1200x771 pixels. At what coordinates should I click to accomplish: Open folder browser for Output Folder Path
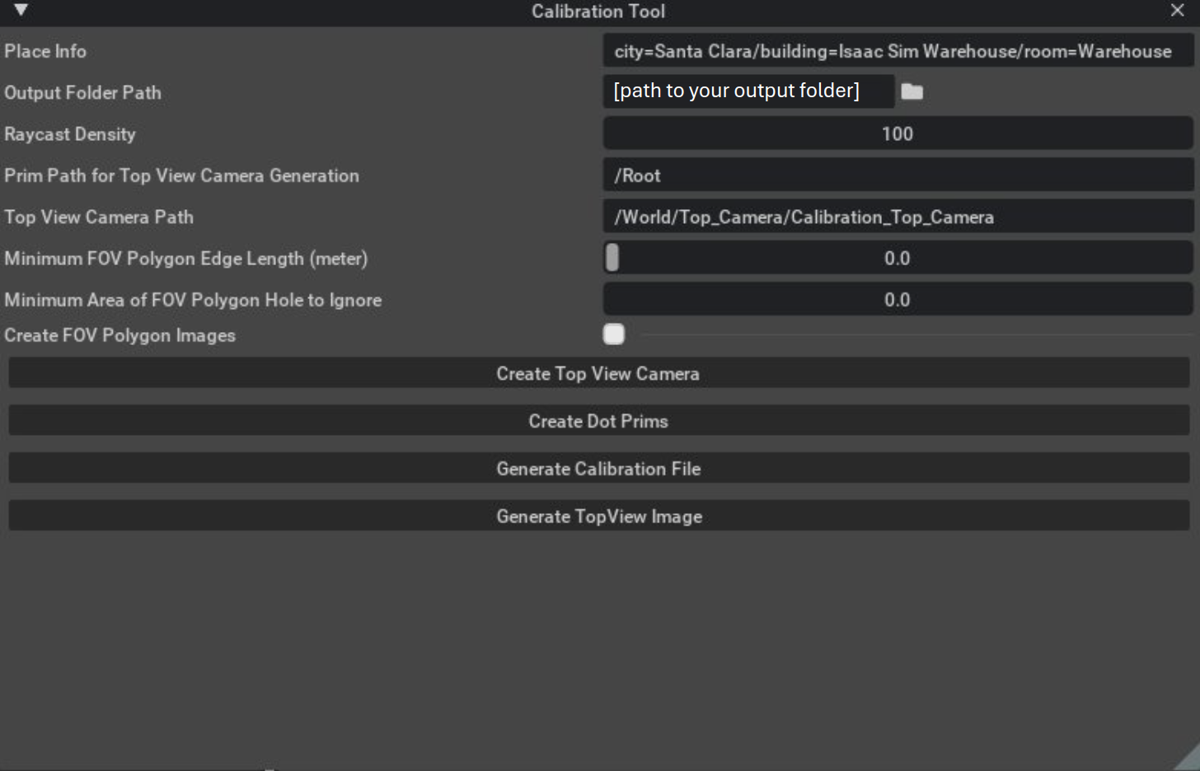click(912, 91)
